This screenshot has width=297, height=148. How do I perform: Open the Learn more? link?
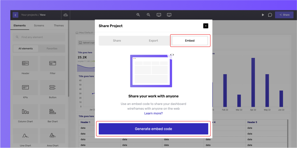(153, 113)
